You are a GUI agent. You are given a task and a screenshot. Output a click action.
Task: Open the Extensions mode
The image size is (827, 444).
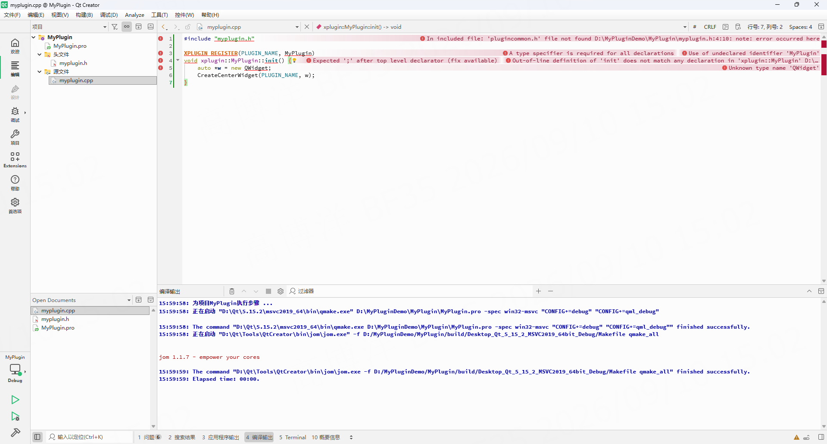pyautogui.click(x=15, y=160)
